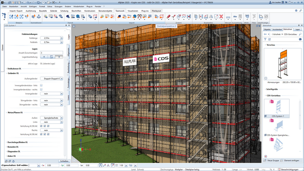Select the Rhino 3D export icon
304x171 pixels.
(x=73, y=17)
